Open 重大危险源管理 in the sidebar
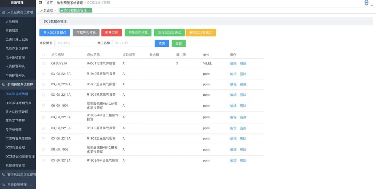 point(17,112)
